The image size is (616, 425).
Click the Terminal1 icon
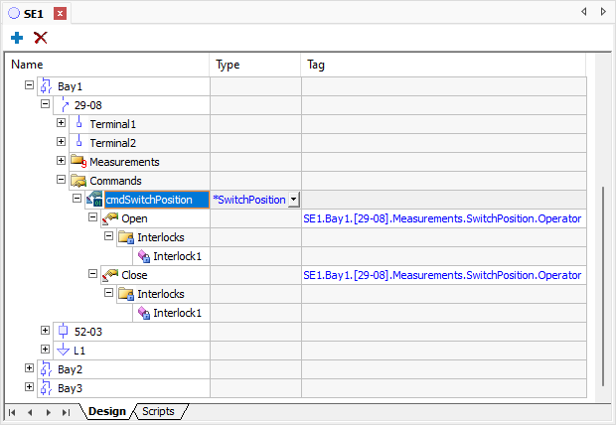coord(78,123)
